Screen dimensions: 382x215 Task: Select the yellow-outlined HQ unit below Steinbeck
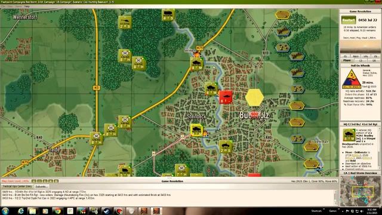pyautogui.click(x=196, y=130)
